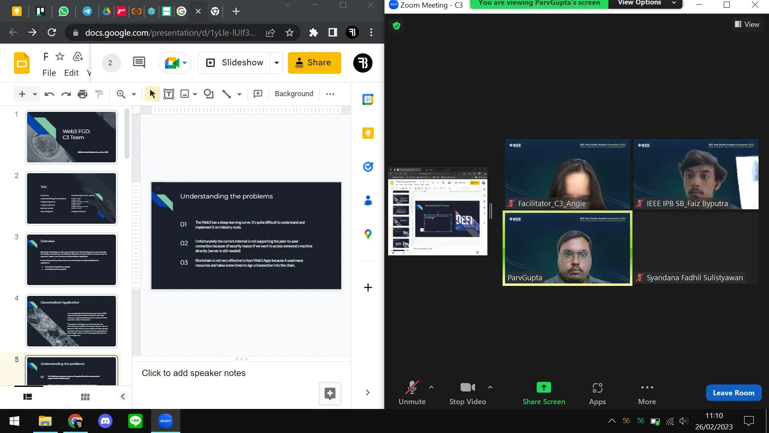This screenshot has height=433, width=769.
Task: Open Zoom Apps in meeting toolbar
Action: [x=597, y=394]
